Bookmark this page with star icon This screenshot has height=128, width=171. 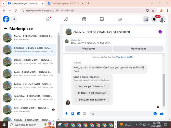tap(153, 11)
